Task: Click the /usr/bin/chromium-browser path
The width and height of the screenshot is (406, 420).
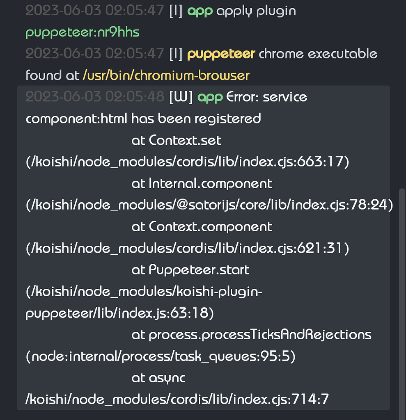Action: 166,75
